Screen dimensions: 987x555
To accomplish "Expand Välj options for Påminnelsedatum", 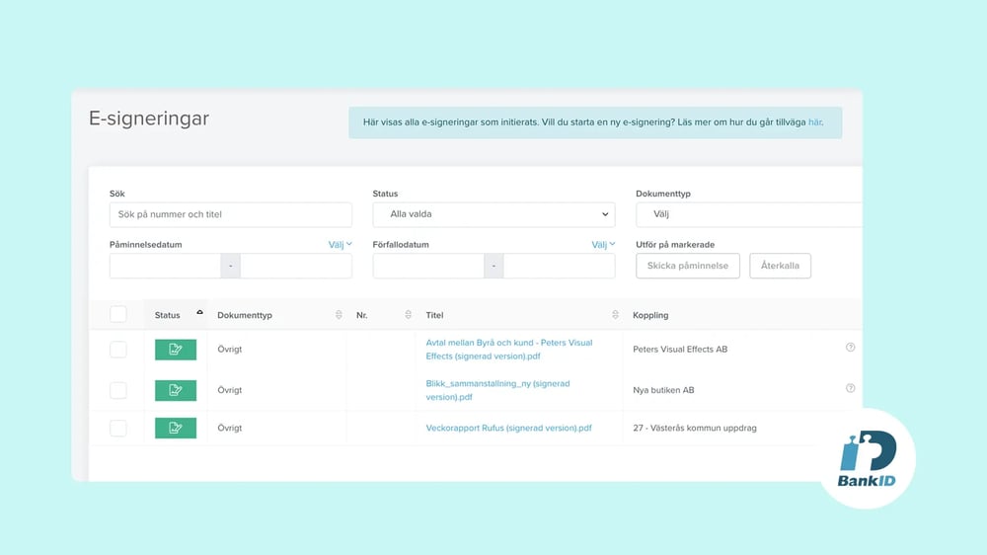I will point(340,244).
